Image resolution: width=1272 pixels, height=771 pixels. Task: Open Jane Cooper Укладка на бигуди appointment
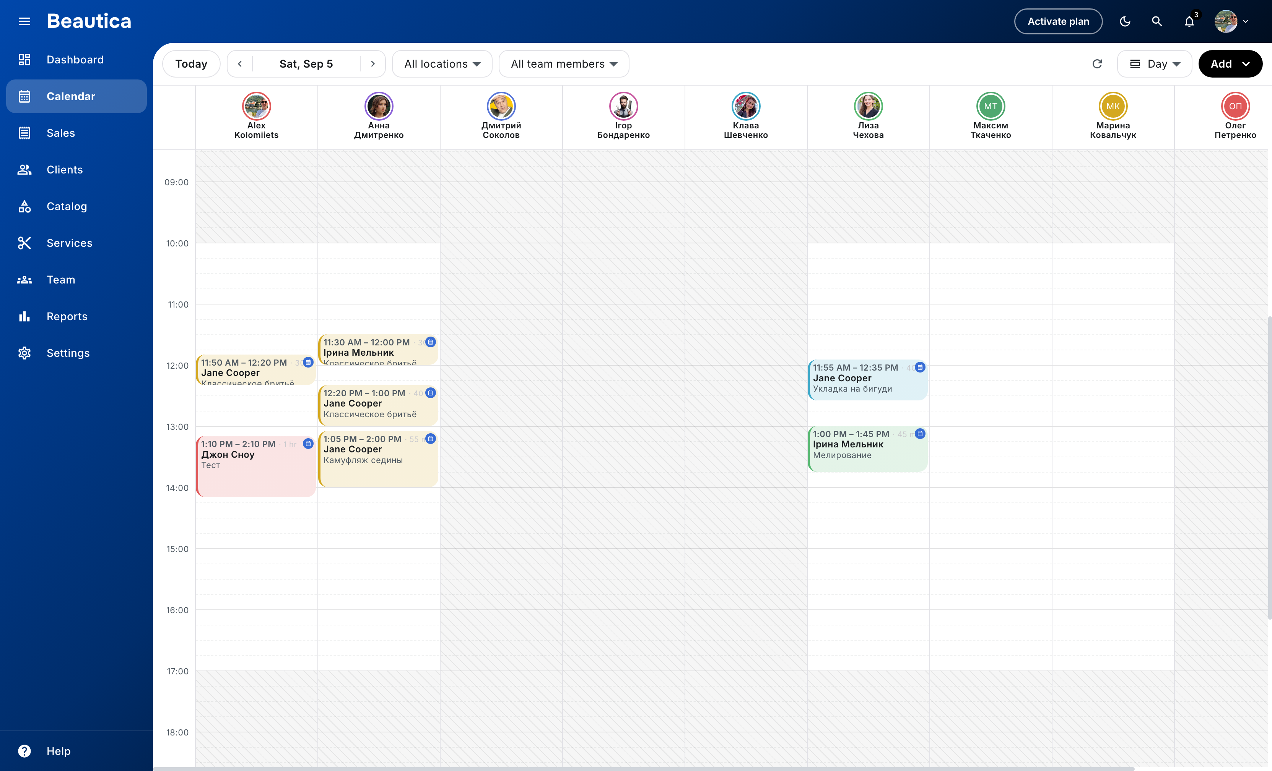[867, 380]
